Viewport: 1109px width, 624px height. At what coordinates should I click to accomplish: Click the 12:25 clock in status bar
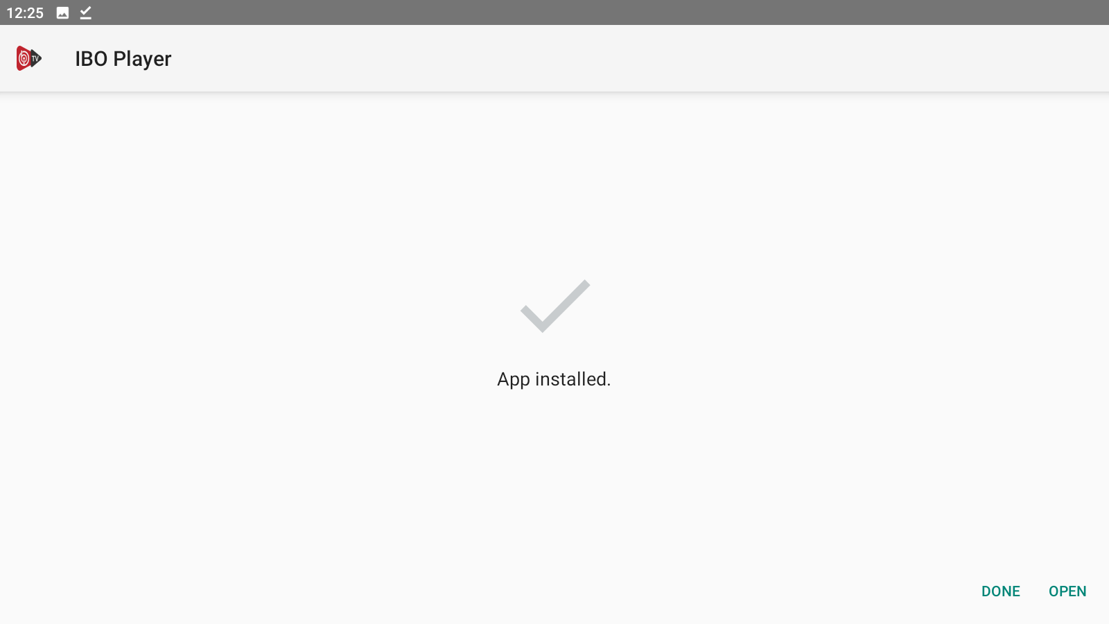pos(25,12)
